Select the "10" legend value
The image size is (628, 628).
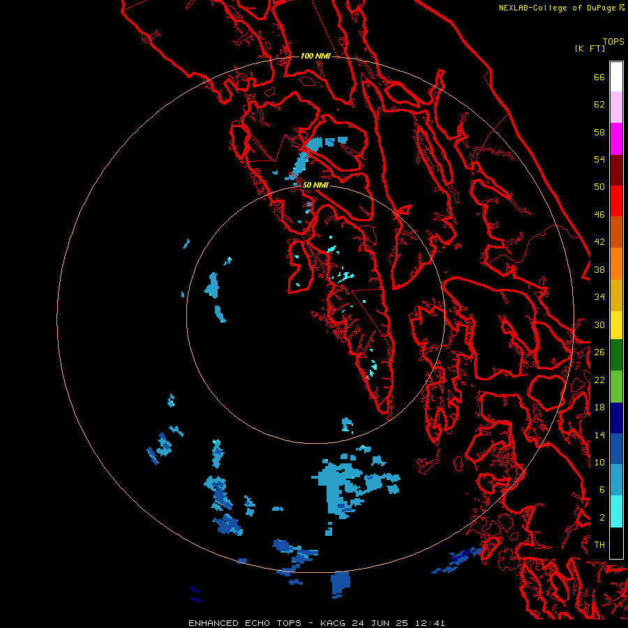pyautogui.click(x=599, y=462)
